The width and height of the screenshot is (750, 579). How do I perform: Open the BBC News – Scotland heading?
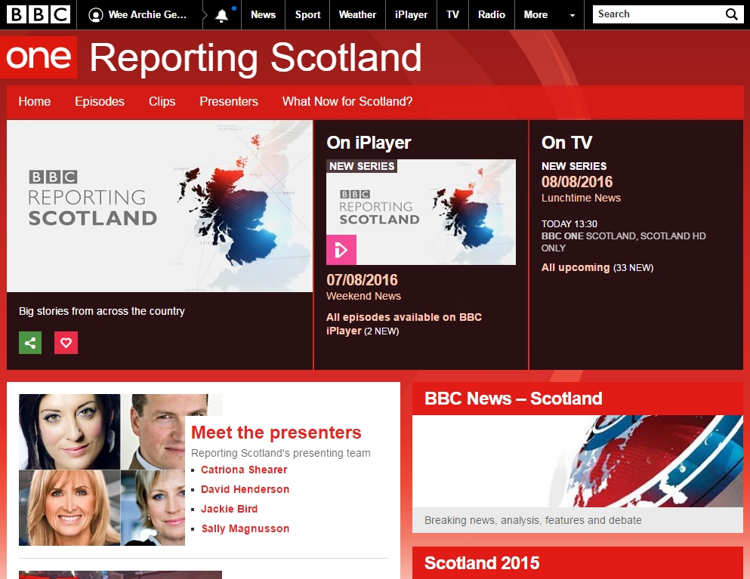[x=514, y=399]
